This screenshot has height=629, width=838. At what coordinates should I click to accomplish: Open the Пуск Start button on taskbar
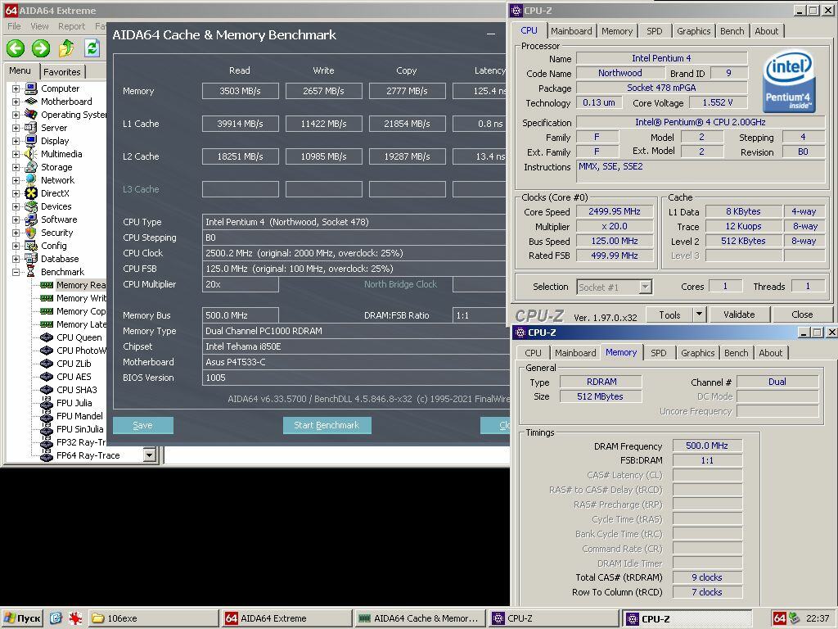pos(22,618)
